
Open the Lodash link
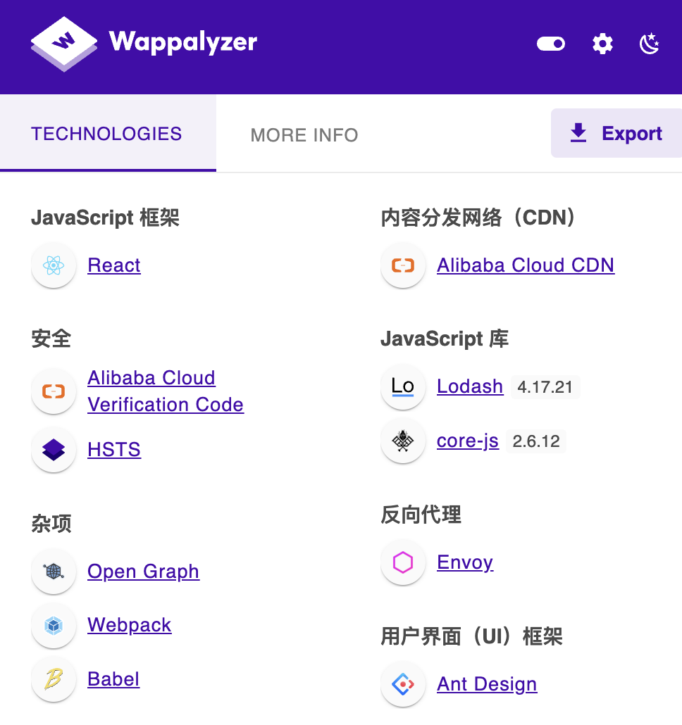[x=470, y=386]
